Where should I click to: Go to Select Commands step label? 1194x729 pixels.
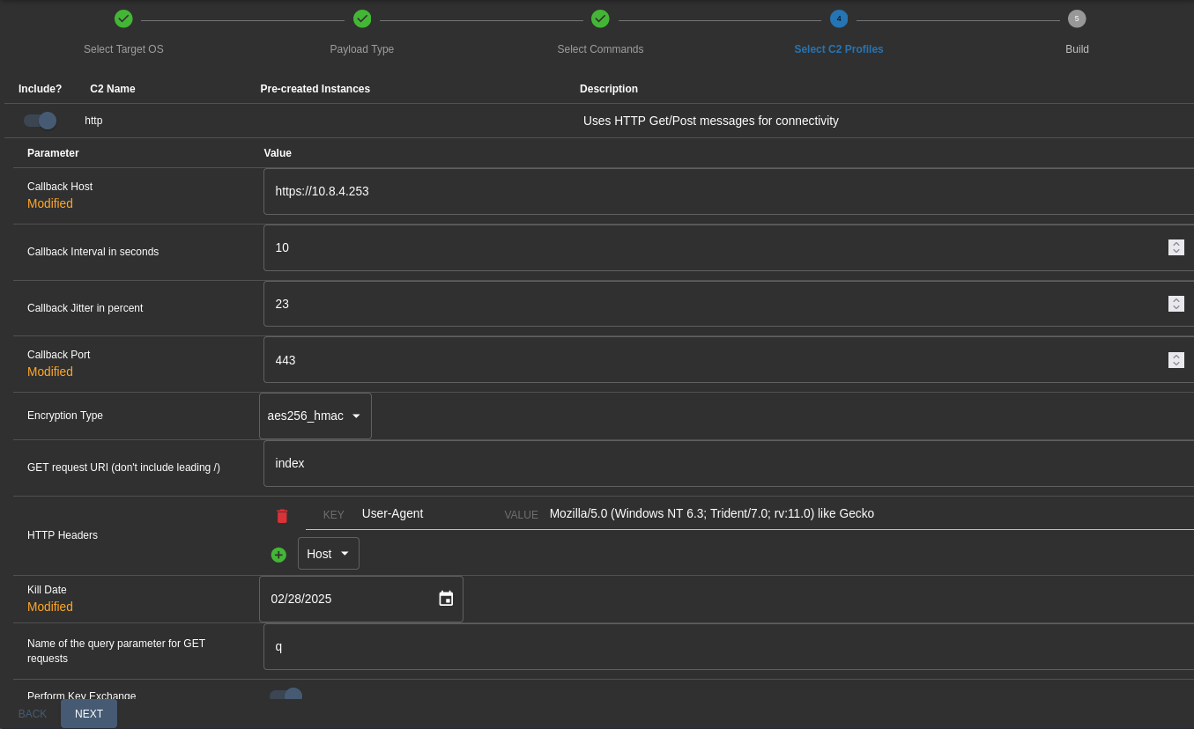click(600, 49)
